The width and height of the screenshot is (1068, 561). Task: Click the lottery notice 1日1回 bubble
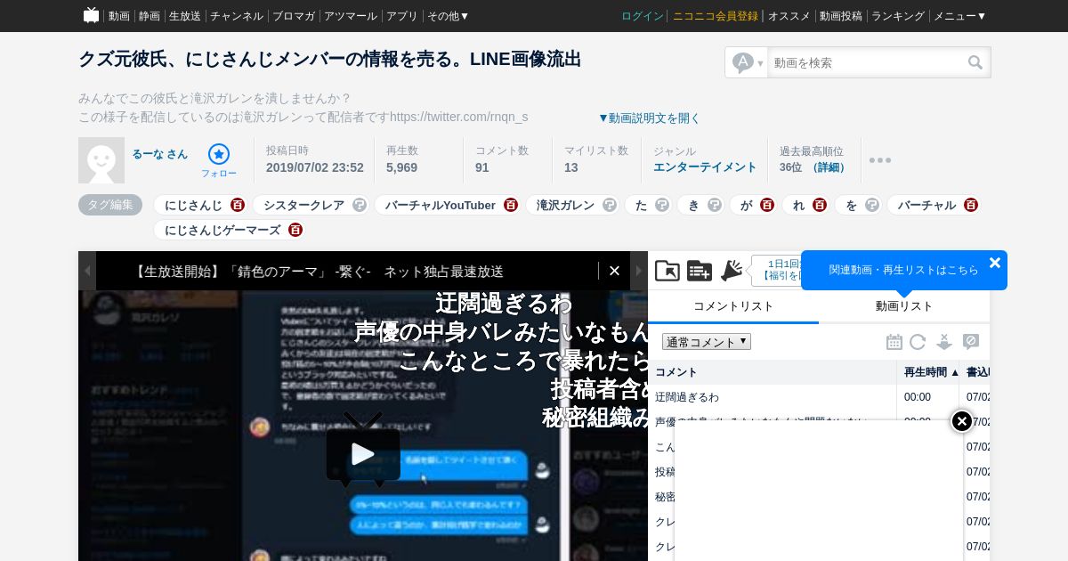[778, 270]
